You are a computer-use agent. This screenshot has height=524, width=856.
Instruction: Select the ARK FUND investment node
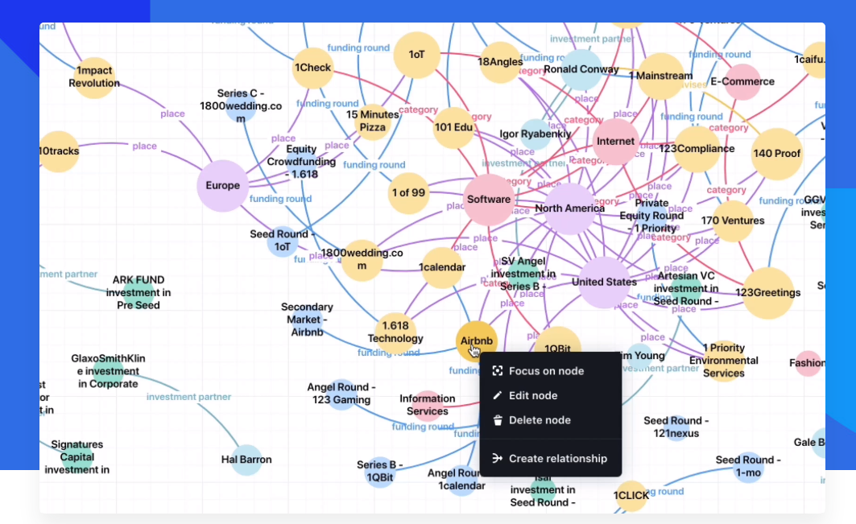(x=139, y=292)
